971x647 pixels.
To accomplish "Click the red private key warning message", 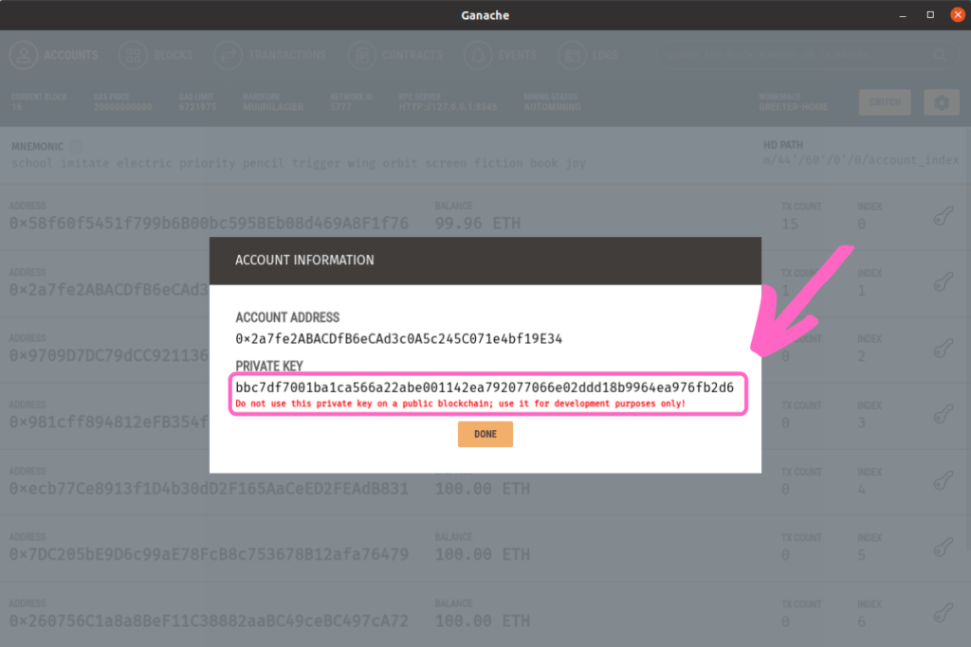I will 460,404.
